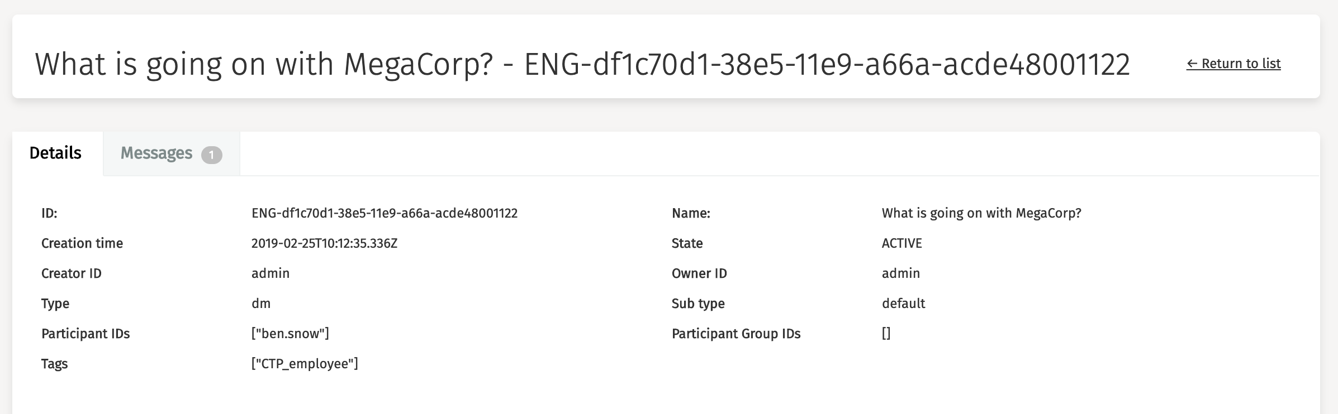Click the empty Participant Group IDs value
This screenshot has width=1338, height=414.
tap(886, 334)
